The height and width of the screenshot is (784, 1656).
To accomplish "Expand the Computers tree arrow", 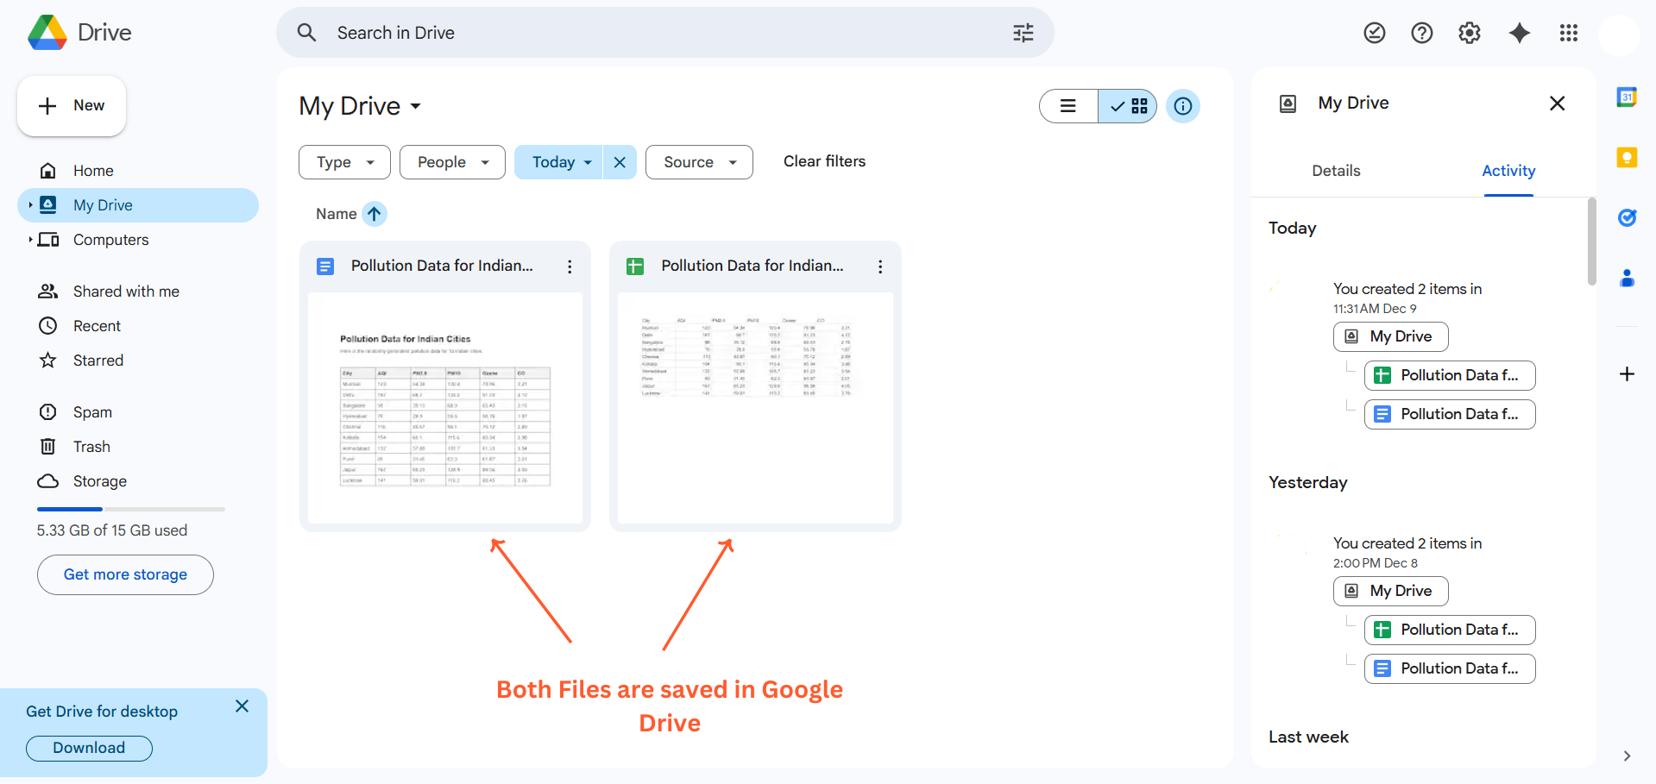I will (30, 240).
